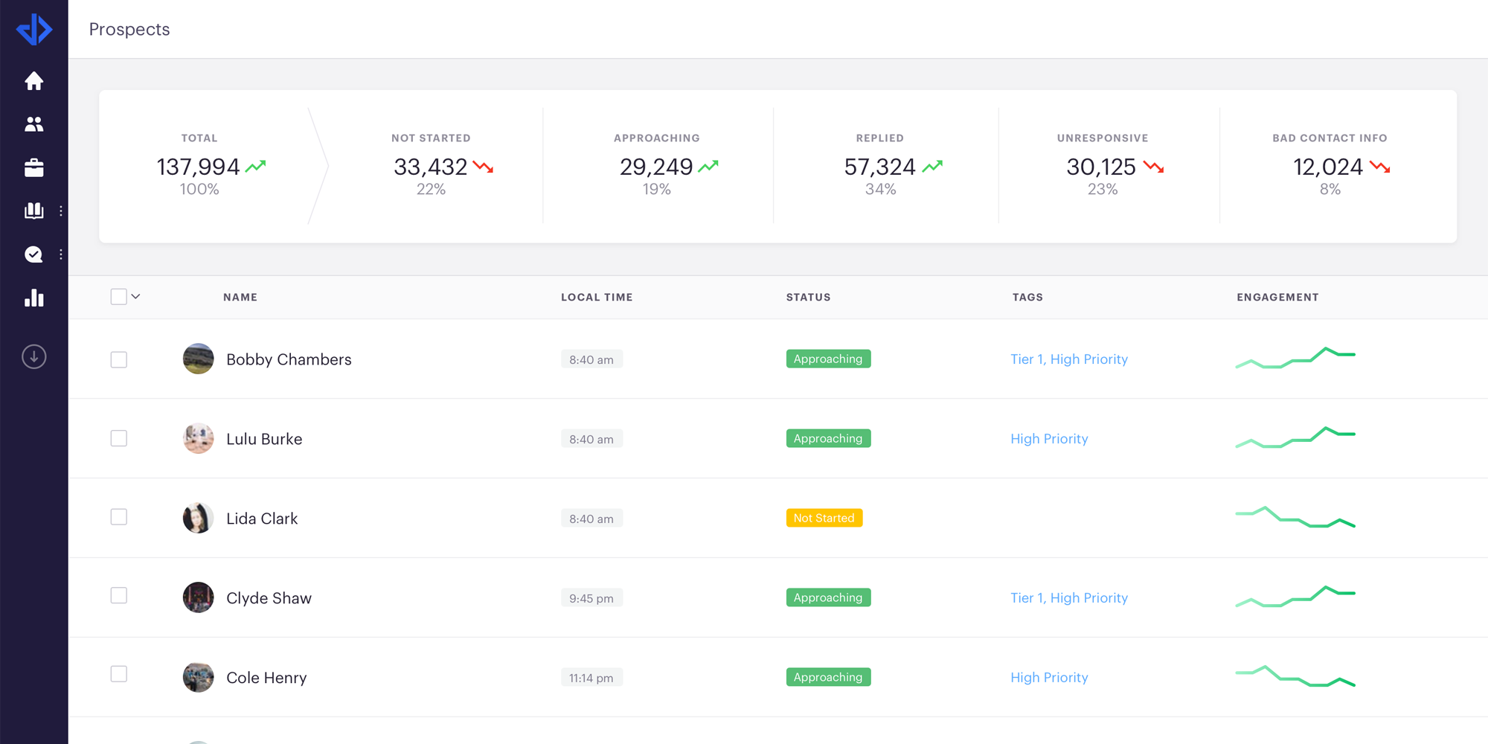Click the red trend arrow beside Bad Contact Info
This screenshot has width=1488, height=744.
(1380, 167)
